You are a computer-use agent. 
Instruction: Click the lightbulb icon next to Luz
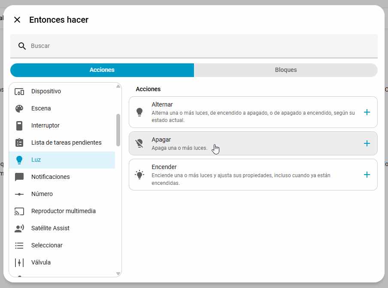tap(19, 160)
